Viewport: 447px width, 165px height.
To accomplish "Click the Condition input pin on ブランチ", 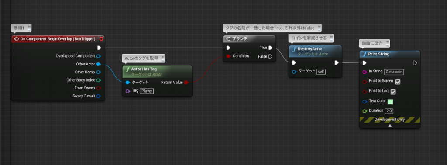I will tap(228, 56).
